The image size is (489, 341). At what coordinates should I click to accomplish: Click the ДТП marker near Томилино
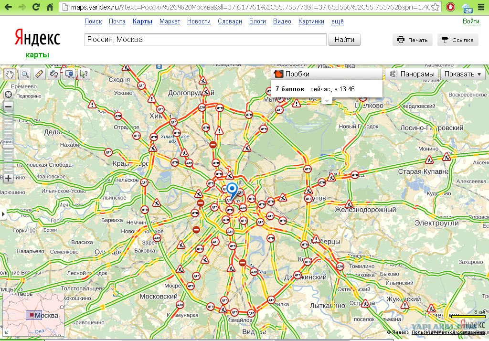pyautogui.click(x=340, y=267)
